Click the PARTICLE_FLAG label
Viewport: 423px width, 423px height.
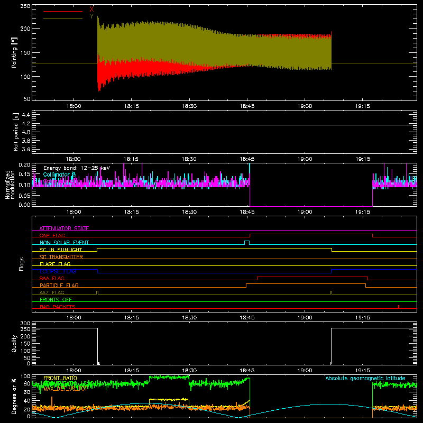point(59,285)
